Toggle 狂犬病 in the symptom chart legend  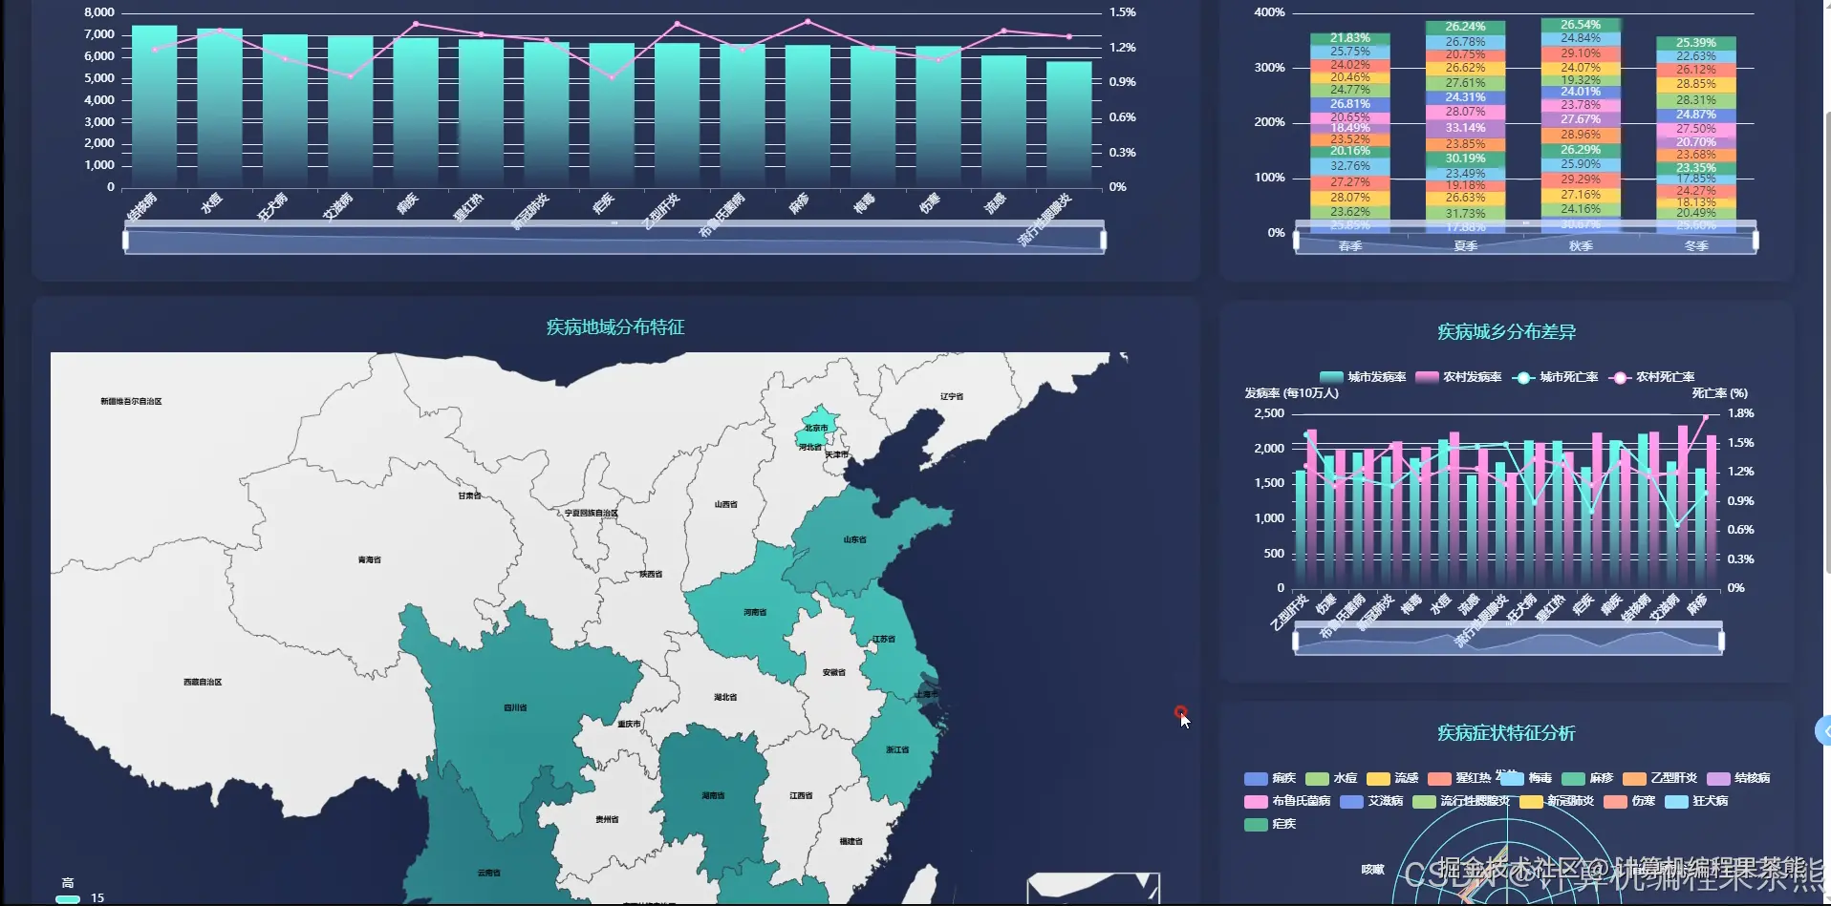point(1696,801)
